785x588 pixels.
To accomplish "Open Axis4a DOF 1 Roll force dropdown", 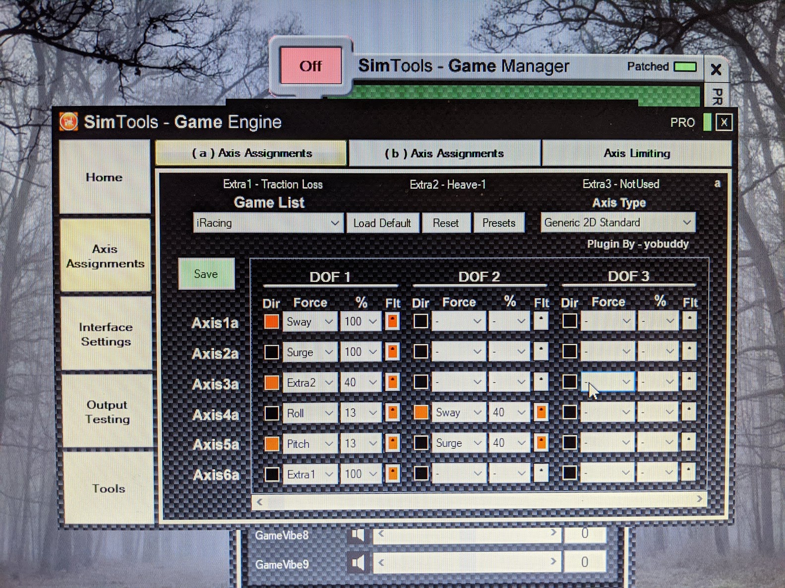I will point(310,413).
